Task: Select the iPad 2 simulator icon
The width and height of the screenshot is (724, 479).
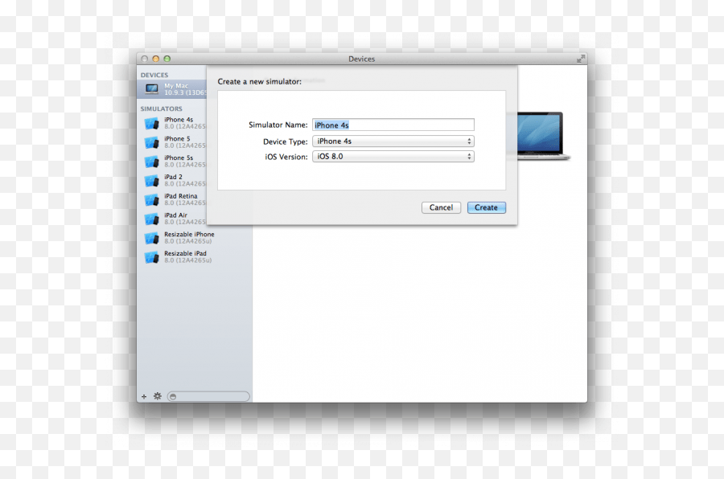Action: (x=152, y=179)
